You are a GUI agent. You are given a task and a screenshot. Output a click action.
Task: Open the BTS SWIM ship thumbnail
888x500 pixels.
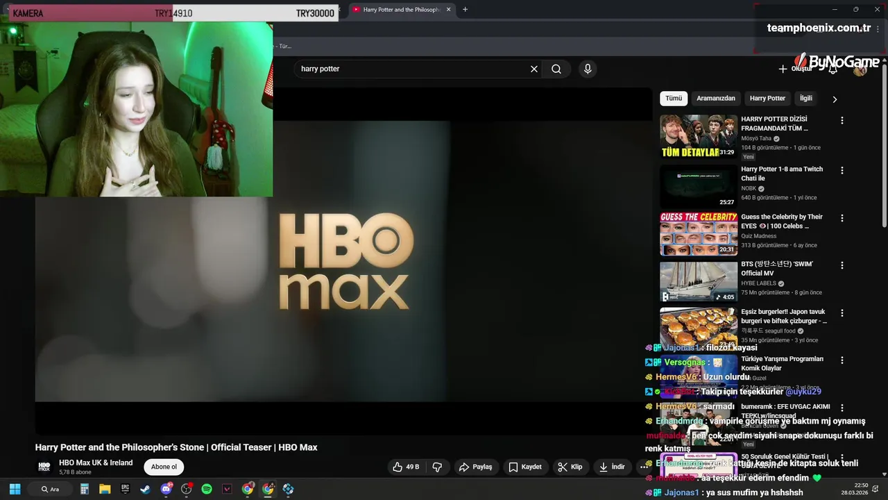[699, 281]
